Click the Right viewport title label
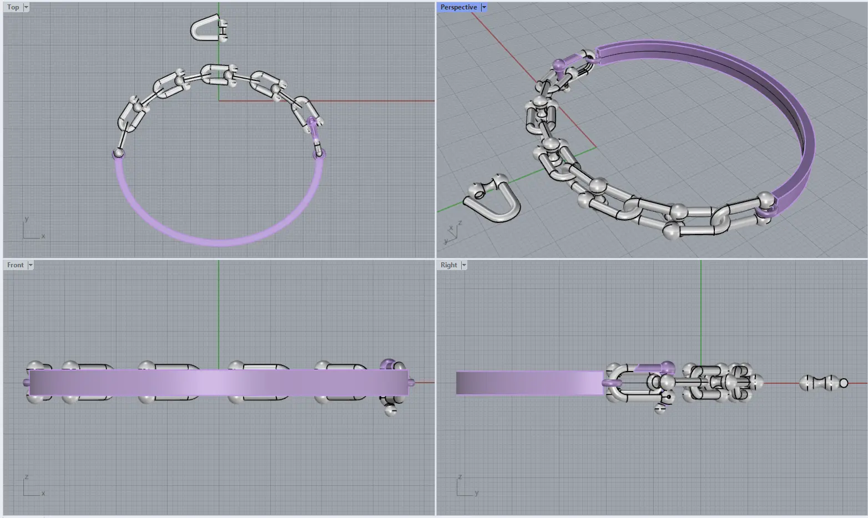The height and width of the screenshot is (518, 868). click(448, 265)
